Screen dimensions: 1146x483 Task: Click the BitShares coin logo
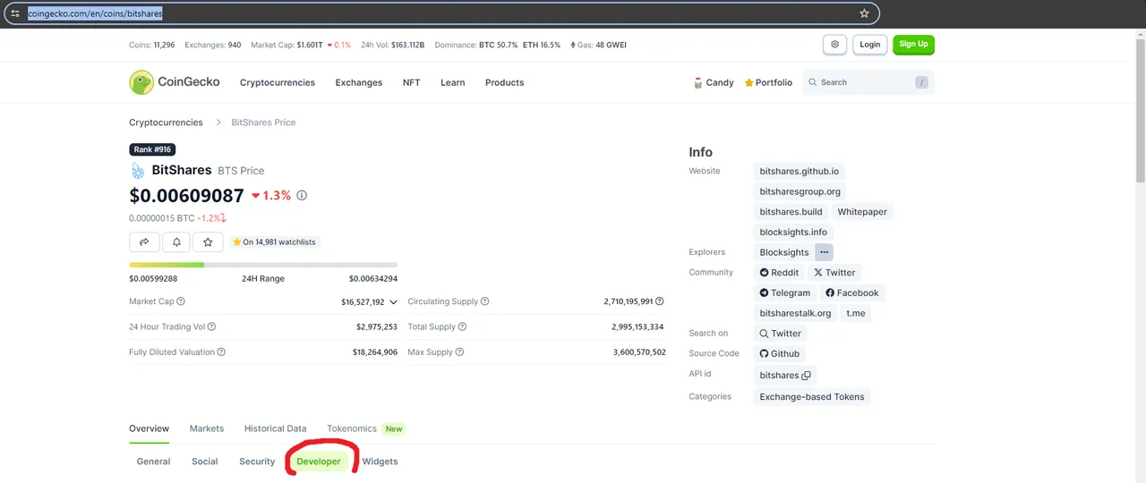pos(138,170)
